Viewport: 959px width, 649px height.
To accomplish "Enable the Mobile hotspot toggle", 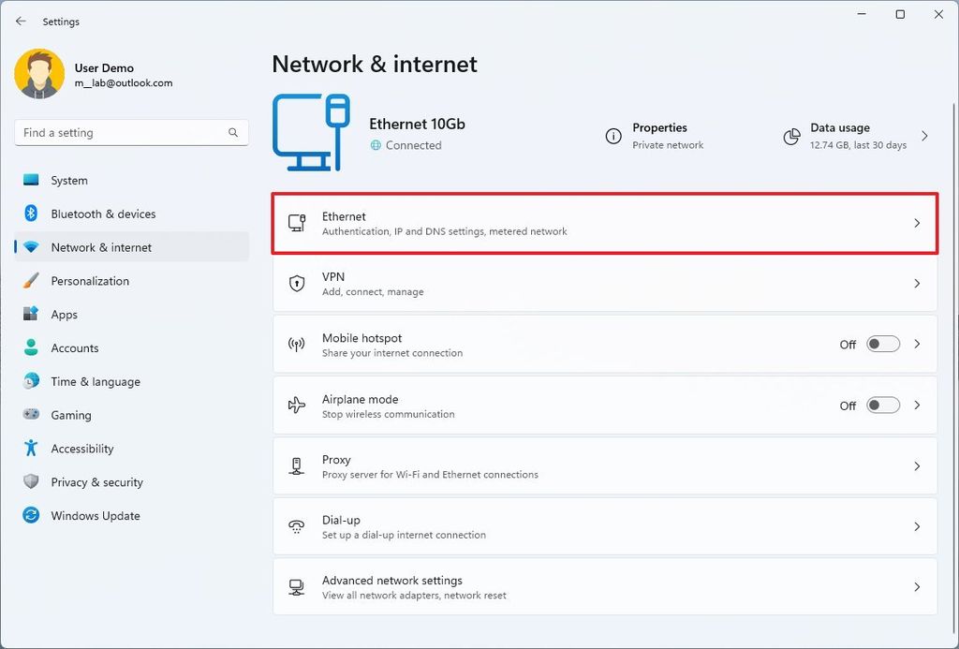I will (881, 344).
